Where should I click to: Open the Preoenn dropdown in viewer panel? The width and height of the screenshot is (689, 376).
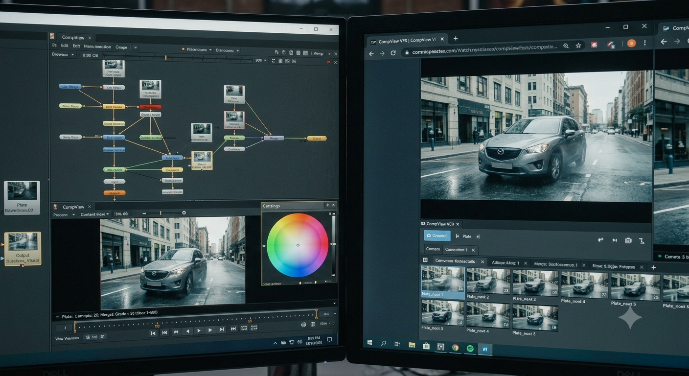(65, 215)
